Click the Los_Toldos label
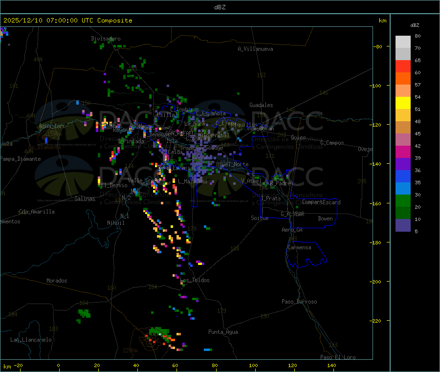The image size is (440, 372). click(x=195, y=280)
